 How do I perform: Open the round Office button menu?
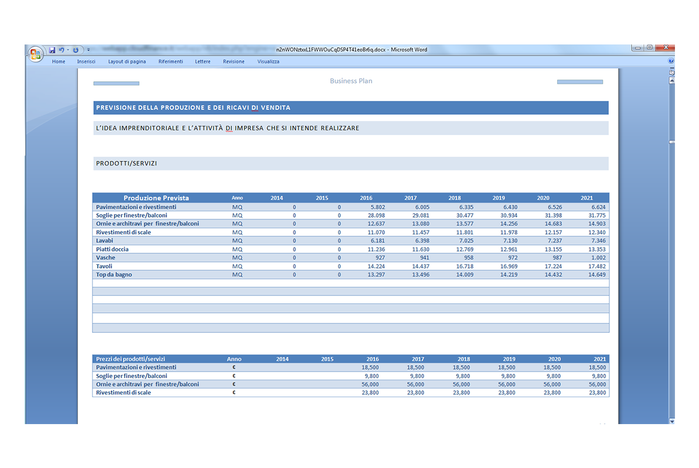tap(35, 54)
